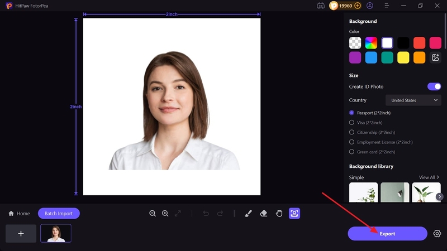
Task: Click the Export button
Action: click(x=387, y=234)
